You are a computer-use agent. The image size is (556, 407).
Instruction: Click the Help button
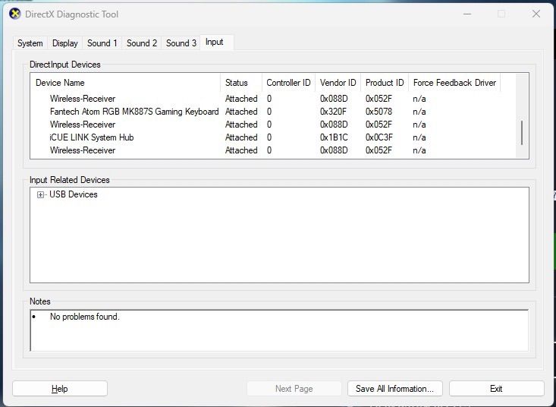60,389
